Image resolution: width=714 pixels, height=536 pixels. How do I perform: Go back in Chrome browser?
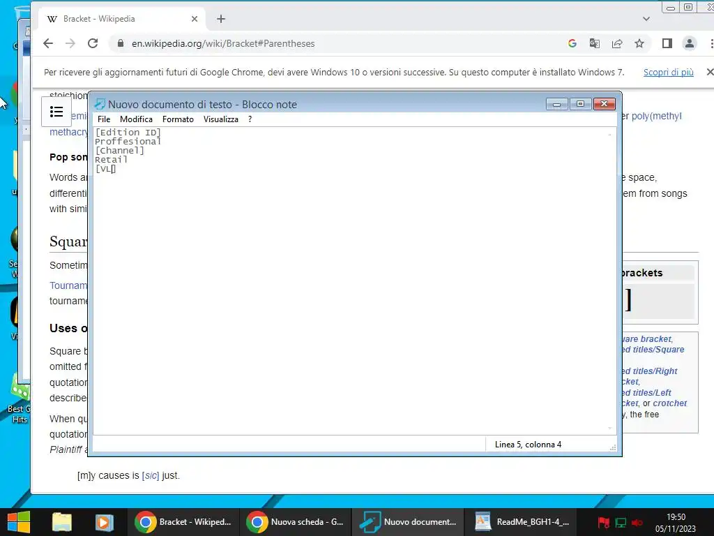coord(48,43)
